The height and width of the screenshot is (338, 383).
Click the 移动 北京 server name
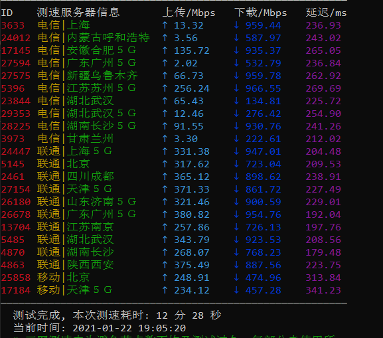click(78, 278)
